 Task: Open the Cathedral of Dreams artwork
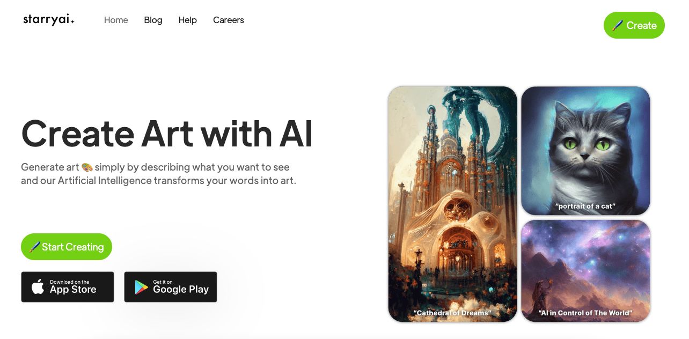tap(452, 204)
